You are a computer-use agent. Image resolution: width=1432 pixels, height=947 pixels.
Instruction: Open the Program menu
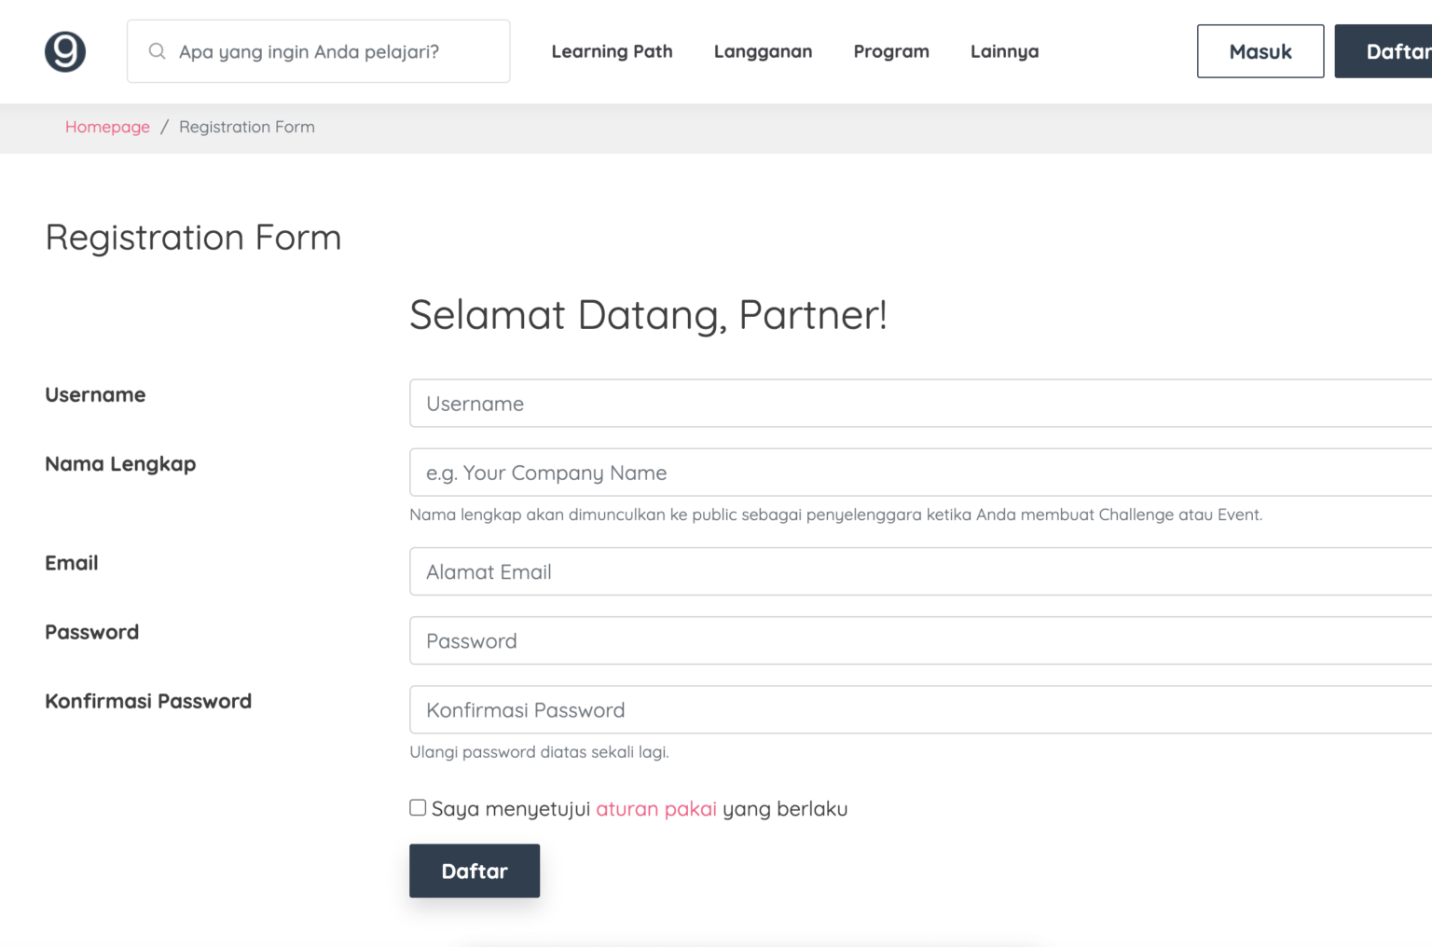pos(890,51)
